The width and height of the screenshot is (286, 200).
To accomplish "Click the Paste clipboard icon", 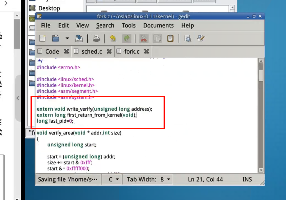I will (x=170, y=39).
